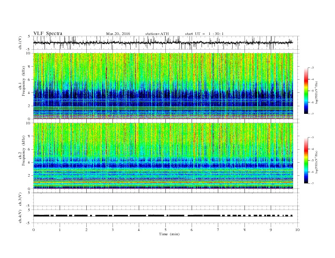Click the "station=ATH" header label
This screenshot has width=335, height=258.
(157, 34)
